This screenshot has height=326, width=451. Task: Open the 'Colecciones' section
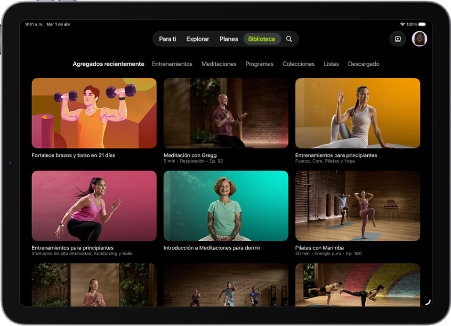coord(298,64)
